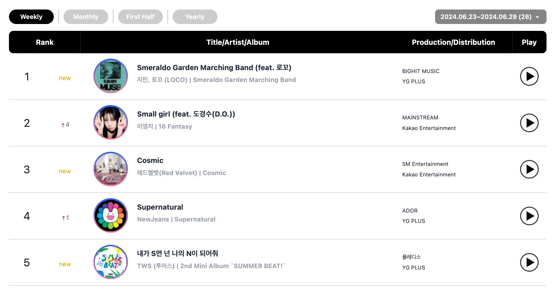
Task: Toggle Yearly filter option
Action: pyautogui.click(x=196, y=17)
